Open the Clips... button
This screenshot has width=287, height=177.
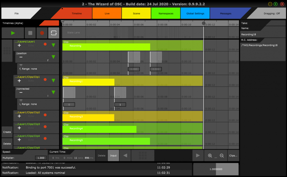tap(233, 156)
